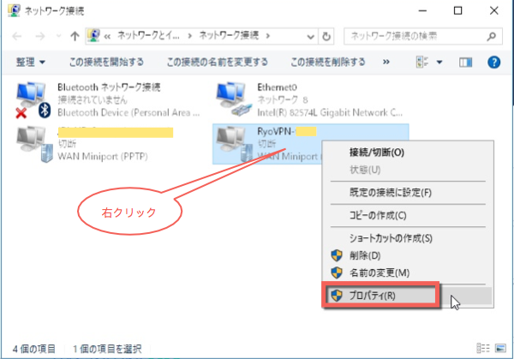
Task: Click この接続を開始する toolbar button
Action: tap(106, 63)
